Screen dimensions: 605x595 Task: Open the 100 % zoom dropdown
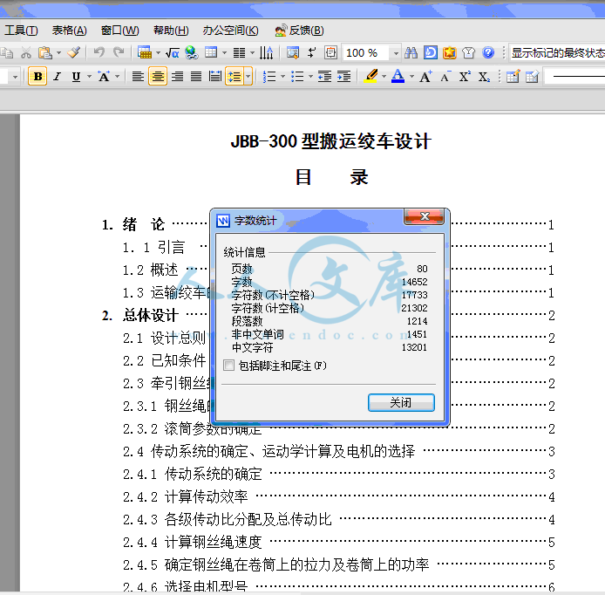click(x=396, y=53)
